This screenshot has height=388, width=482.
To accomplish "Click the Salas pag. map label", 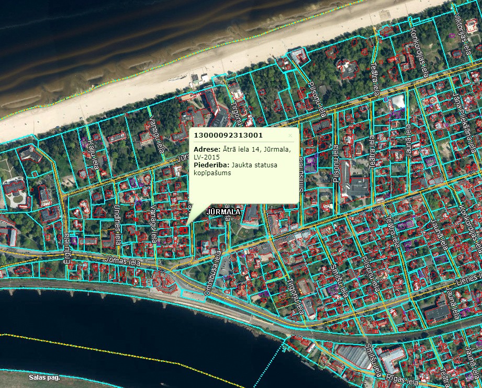I will pyautogui.click(x=44, y=377).
